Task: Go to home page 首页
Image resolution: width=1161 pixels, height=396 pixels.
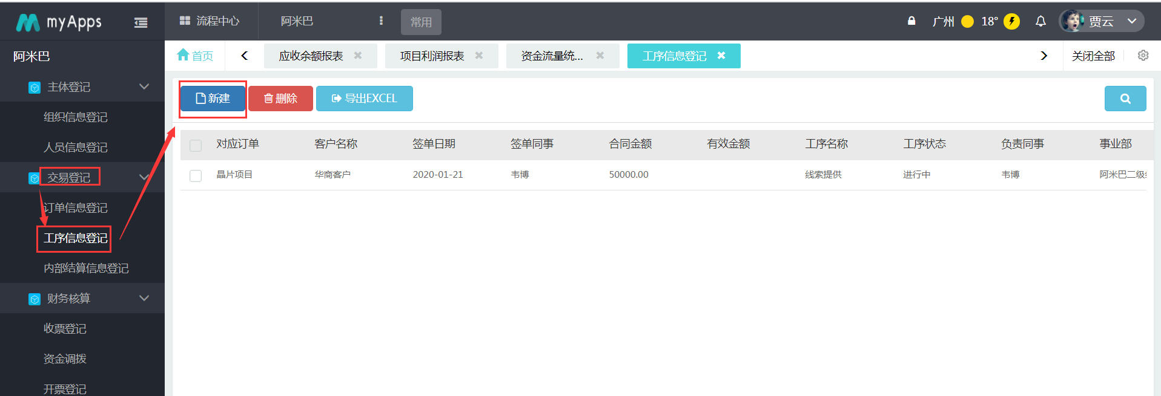Action: pyautogui.click(x=195, y=56)
